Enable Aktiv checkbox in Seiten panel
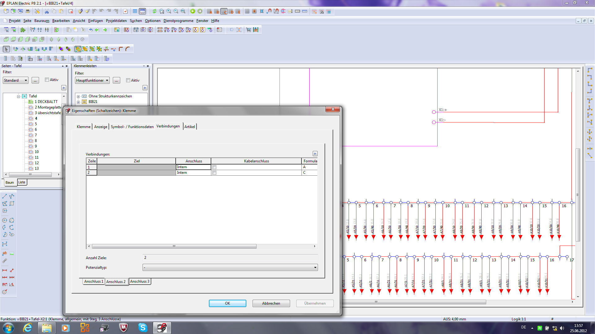The image size is (595, 334). (47, 80)
